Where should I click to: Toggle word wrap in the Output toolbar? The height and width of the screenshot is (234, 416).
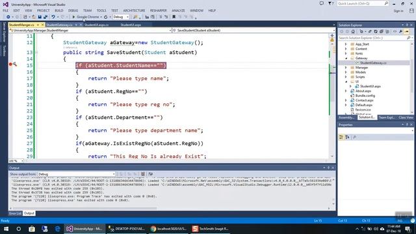[150, 174]
